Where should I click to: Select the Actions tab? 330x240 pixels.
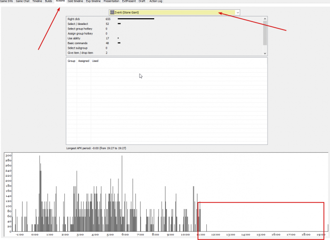[60, 1]
